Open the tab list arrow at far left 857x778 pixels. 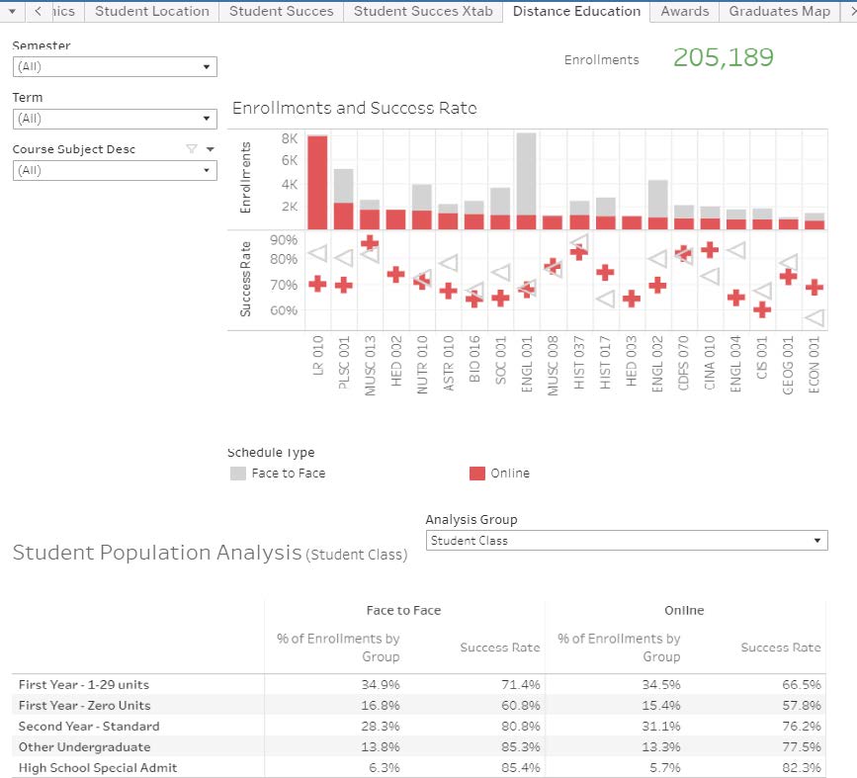(x=11, y=11)
